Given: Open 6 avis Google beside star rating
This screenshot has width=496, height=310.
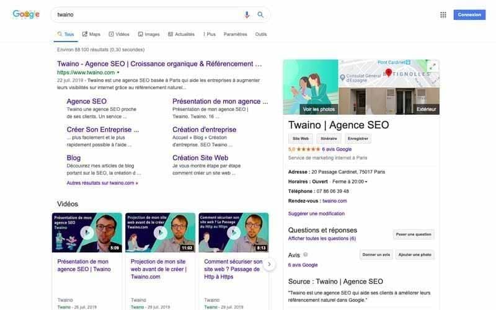Looking at the screenshot, I should click(x=337, y=149).
